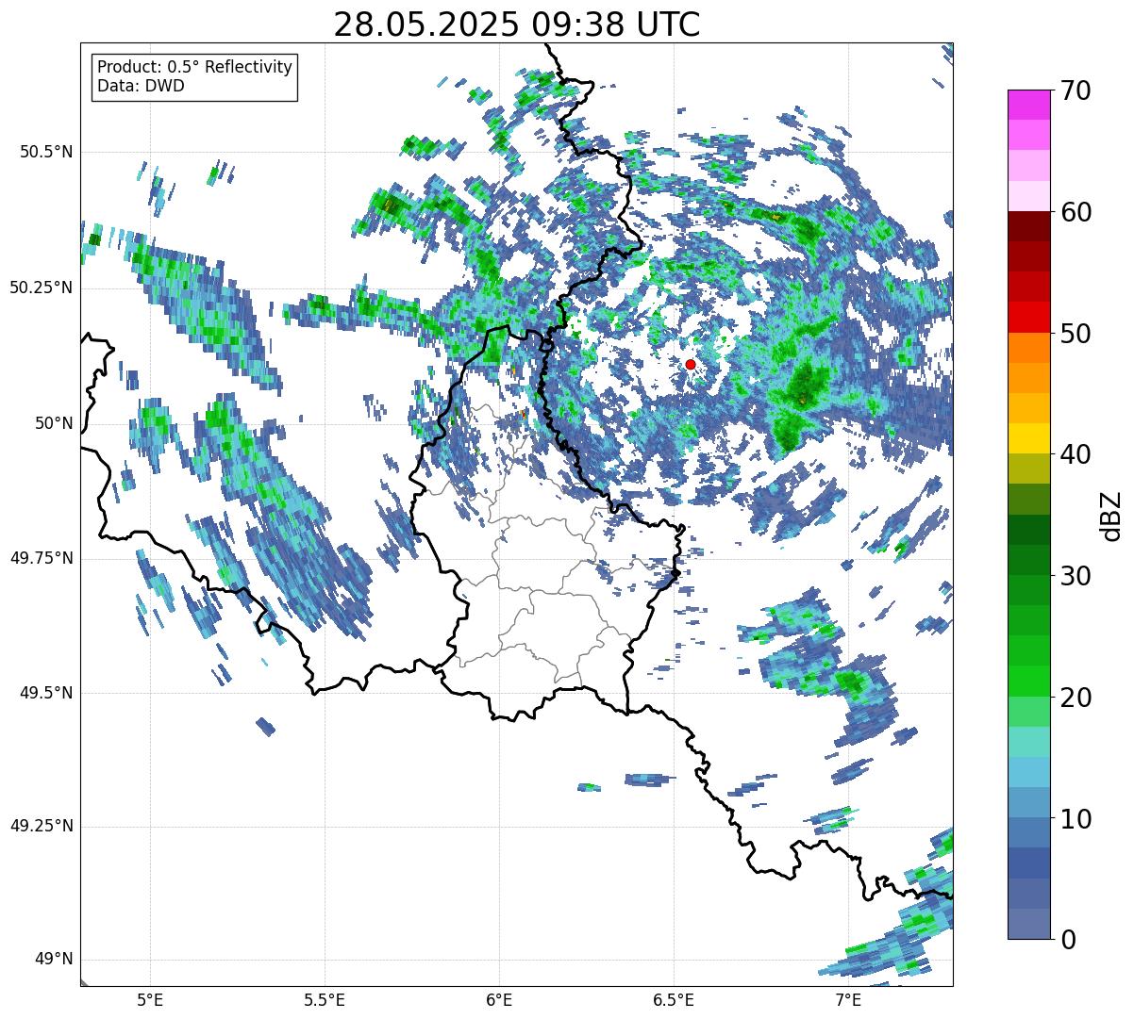Click the 49.25°N latitude label

(42, 826)
